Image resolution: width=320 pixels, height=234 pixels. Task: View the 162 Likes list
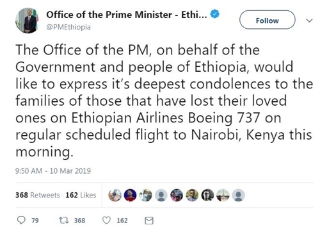click(81, 195)
